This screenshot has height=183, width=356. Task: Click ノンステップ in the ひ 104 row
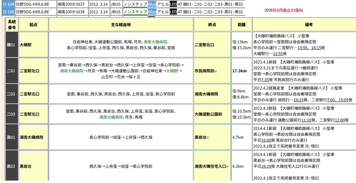[135, 4]
